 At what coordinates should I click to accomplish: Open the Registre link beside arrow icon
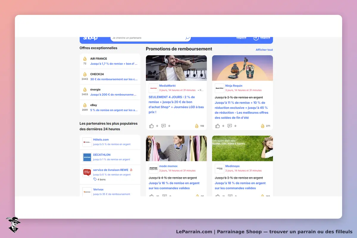pos(265,38)
